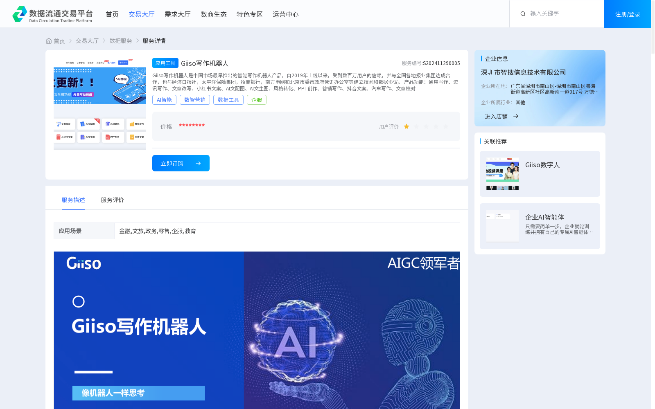Switch to 服务评价 tab
Screen dimensions: 655x409
(x=113, y=200)
